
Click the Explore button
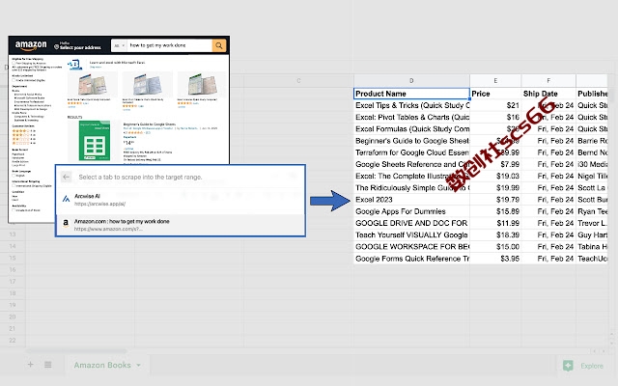[583, 366]
